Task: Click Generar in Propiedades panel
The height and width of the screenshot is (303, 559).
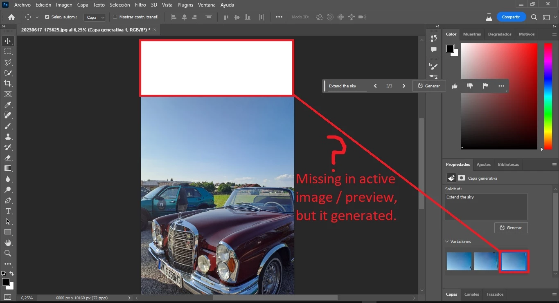Action: click(x=511, y=227)
